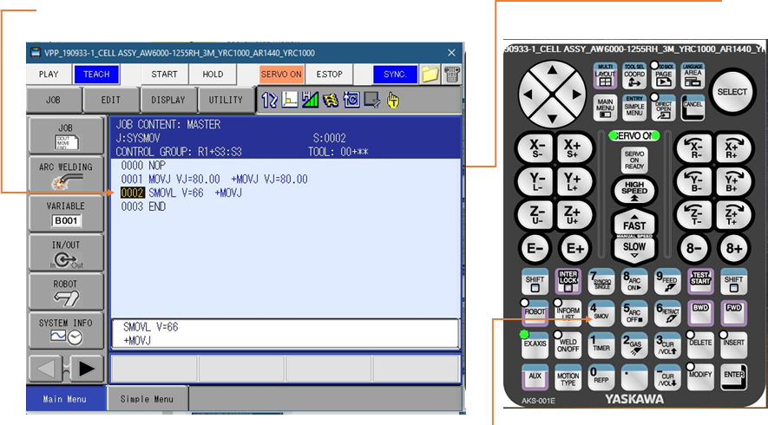Click the 3 CUR/VOL up key
The image size is (768, 425).
pos(667,345)
